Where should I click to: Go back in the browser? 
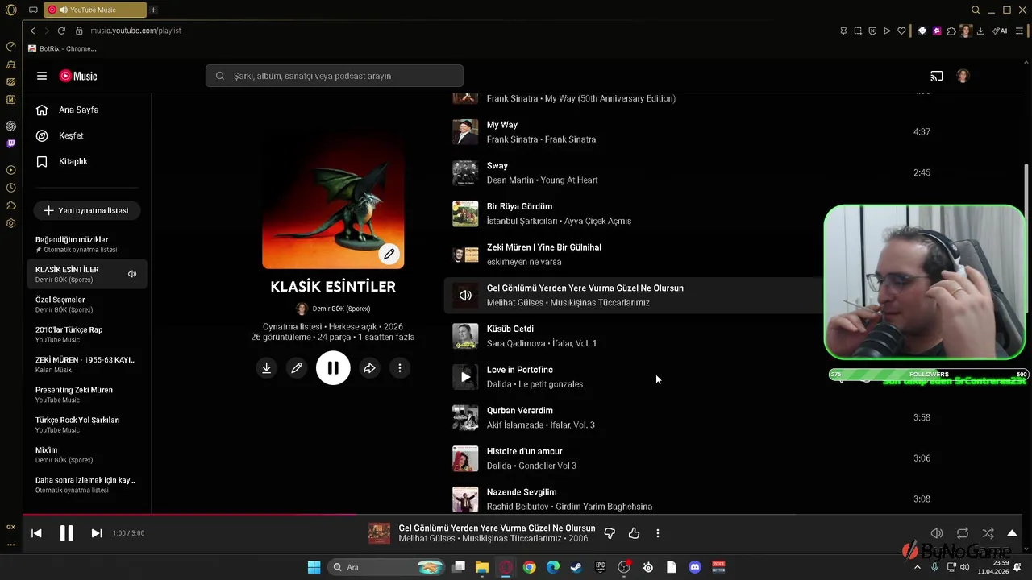pos(32,31)
